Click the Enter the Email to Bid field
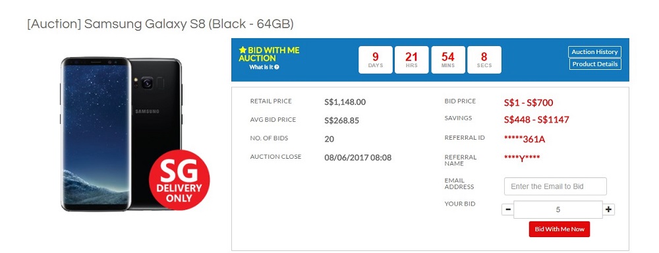This screenshot has height=253, width=659. pyautogui.click(x=555, y=186)
